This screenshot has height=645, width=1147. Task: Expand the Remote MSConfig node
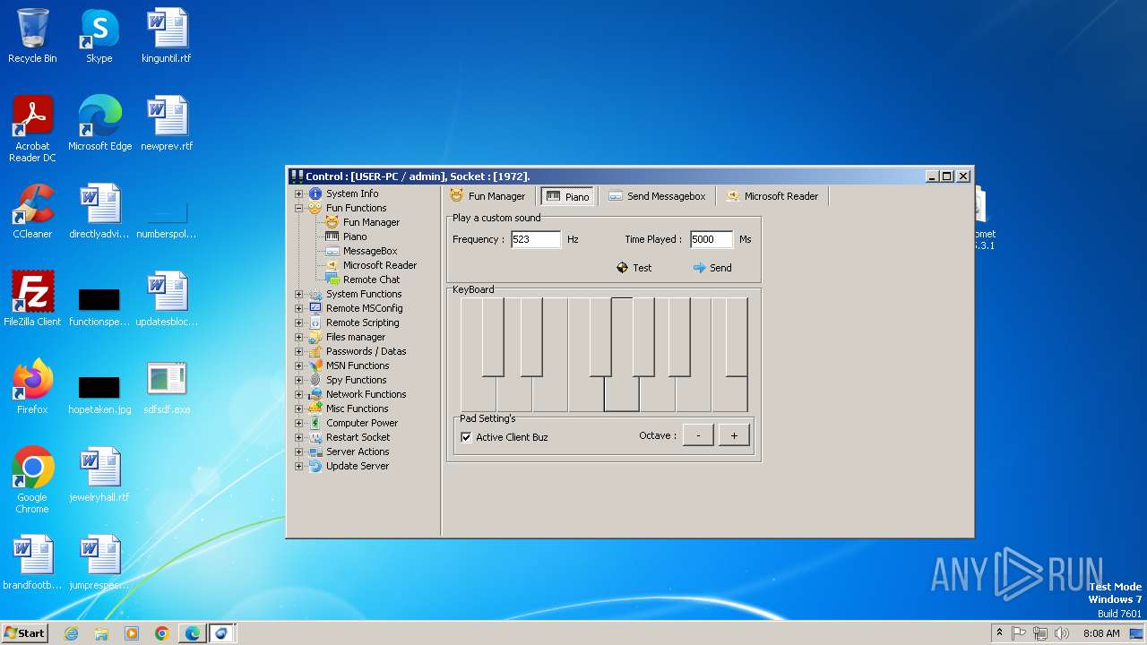coord(299,308)
